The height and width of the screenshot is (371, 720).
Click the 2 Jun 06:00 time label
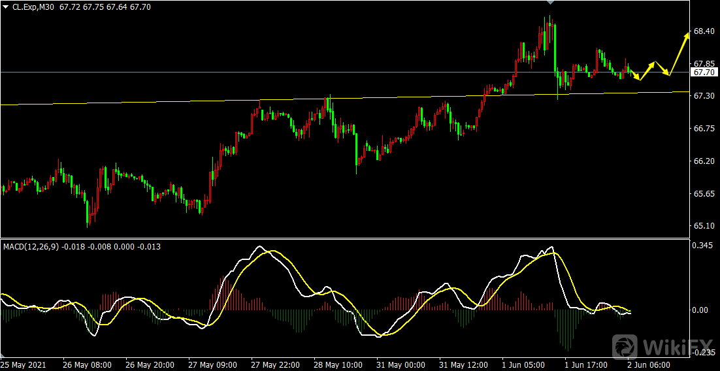coord(648,364)
